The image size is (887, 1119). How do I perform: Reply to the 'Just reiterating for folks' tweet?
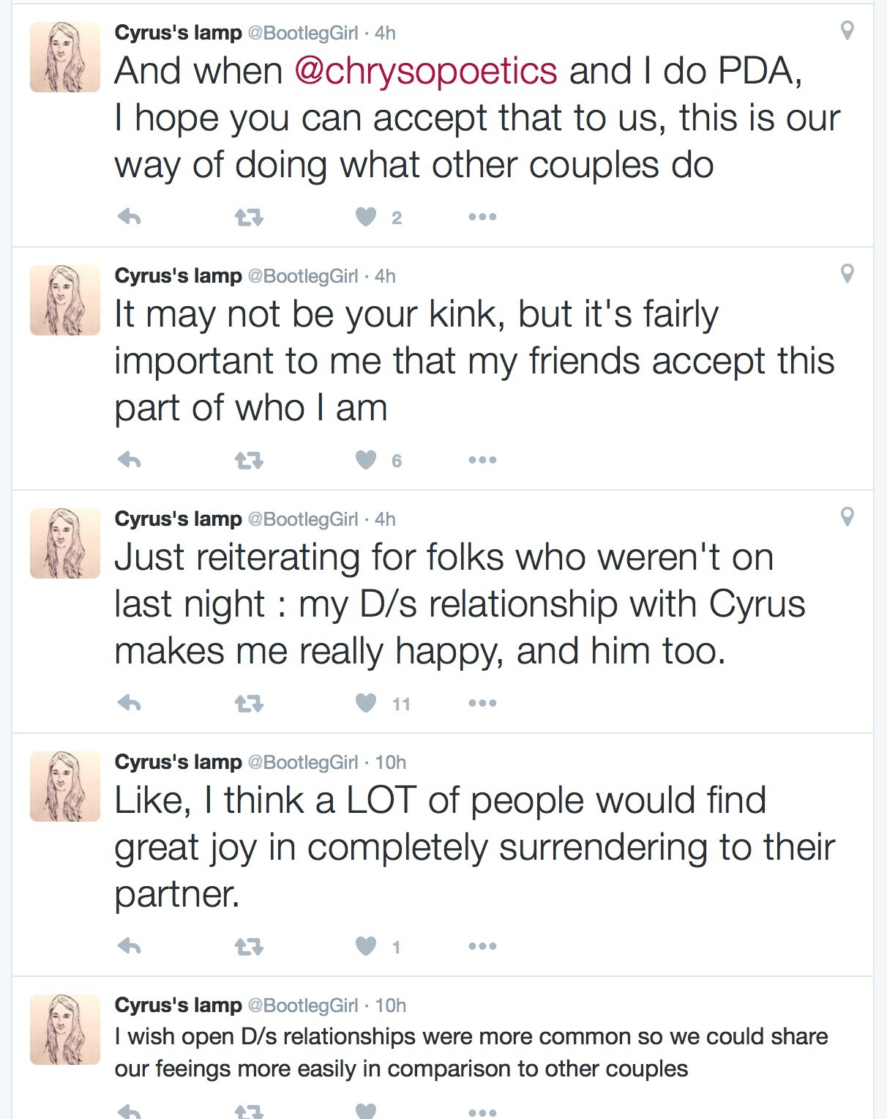pos(129,703)
